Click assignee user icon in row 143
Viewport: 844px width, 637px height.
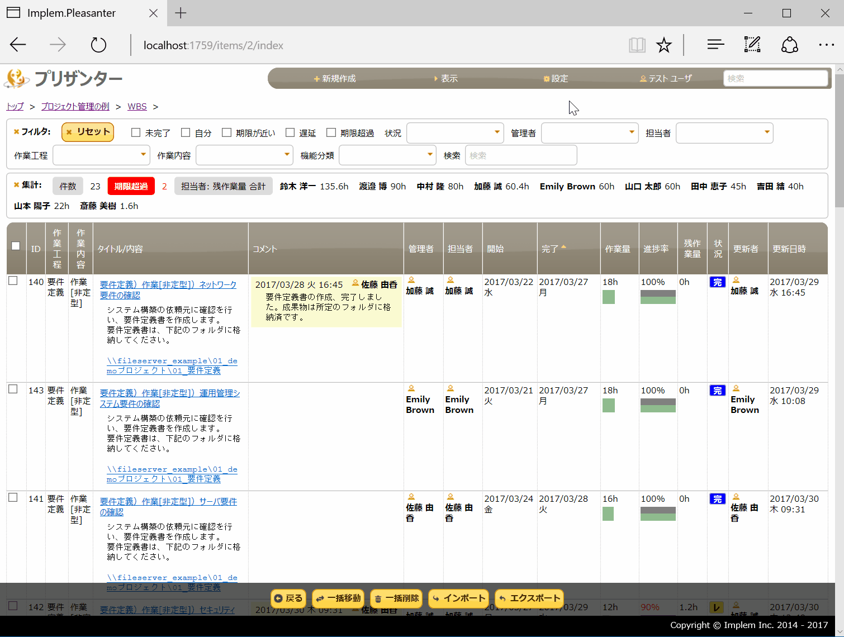[x=451, y=388]
